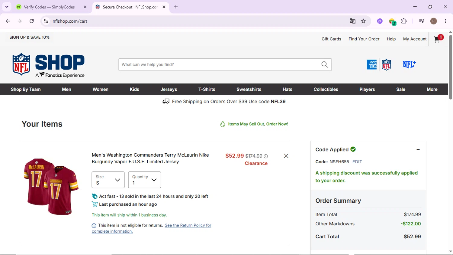Click the Free Shipping NFL39 promo banner

click(x=224, y=102)
